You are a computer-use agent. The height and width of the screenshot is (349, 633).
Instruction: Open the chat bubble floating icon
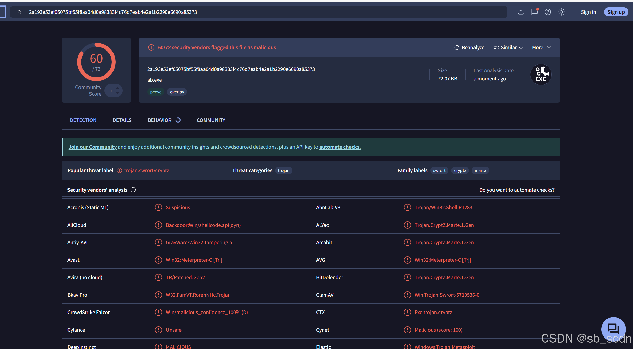pyautogui.click(x=613, y=329)
